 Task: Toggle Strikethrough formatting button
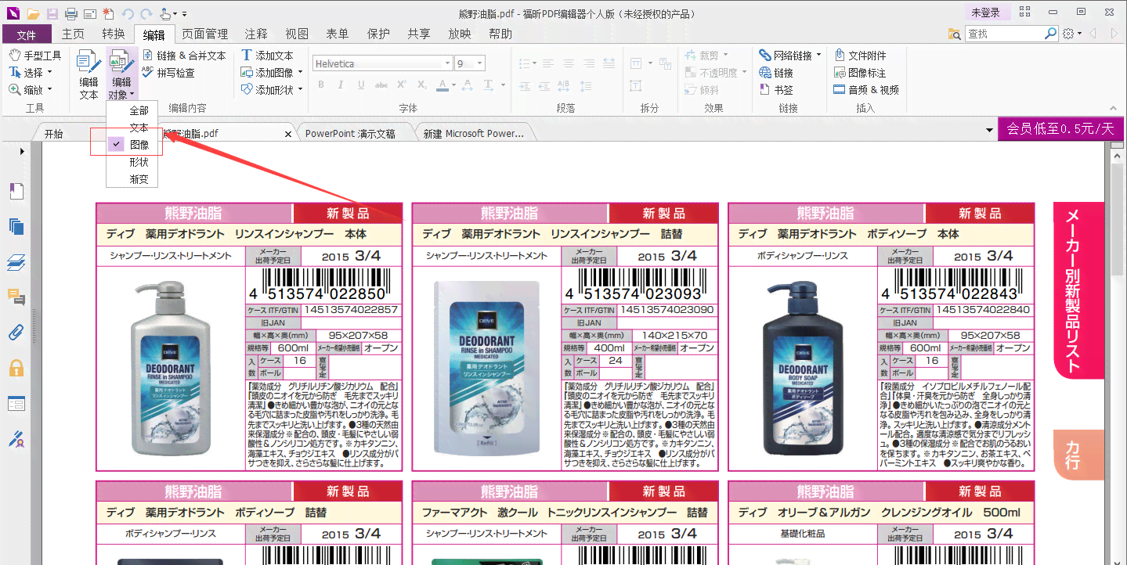pyautogui.click(x=381, y=85)
